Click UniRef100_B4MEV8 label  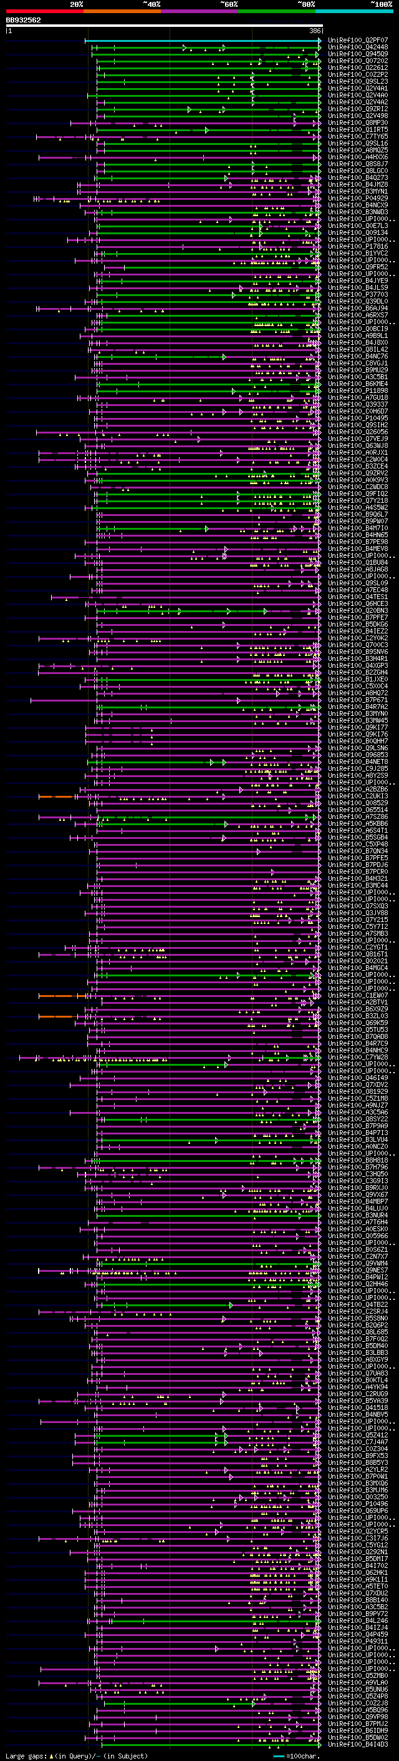[358, 549]
